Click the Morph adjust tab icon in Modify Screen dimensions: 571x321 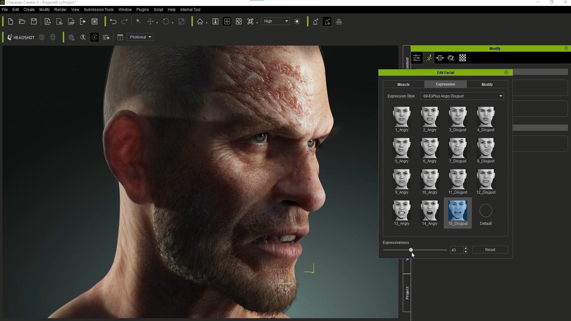tap(440, 58)
